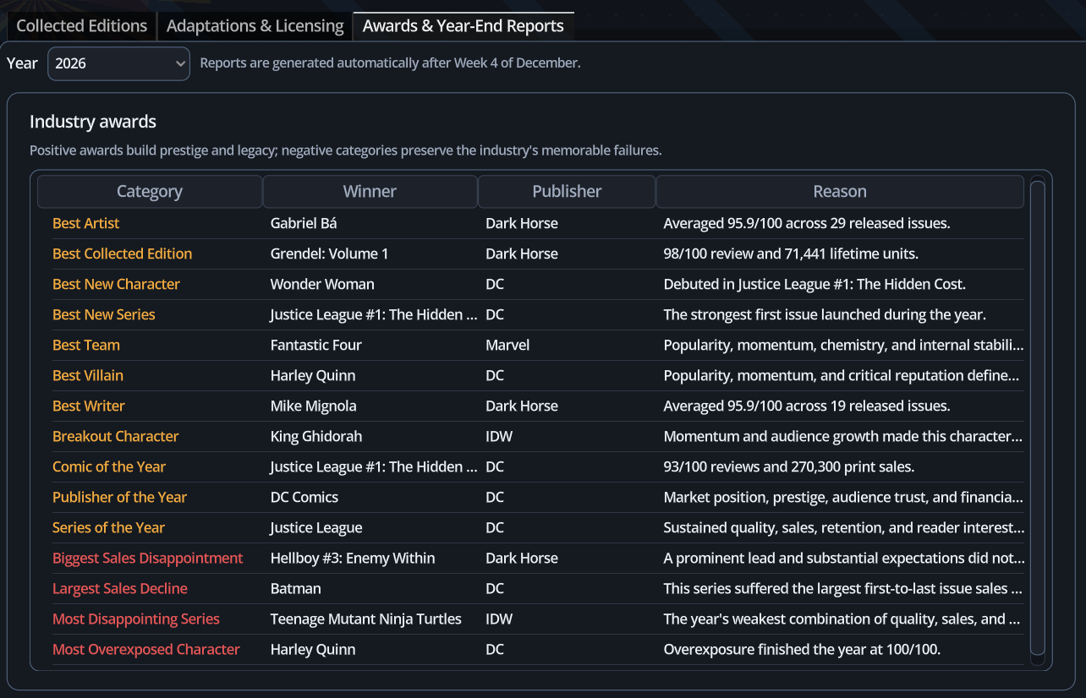Viewport: 1086px width, 698px height.
Task: Click the Largest Sales Decline category
Action: [120, 589]
